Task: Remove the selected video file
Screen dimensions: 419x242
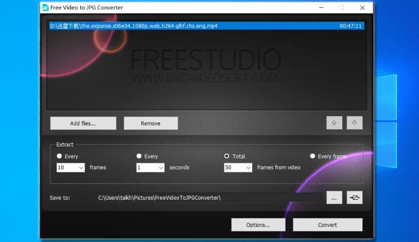Action: tap(151, 123)
